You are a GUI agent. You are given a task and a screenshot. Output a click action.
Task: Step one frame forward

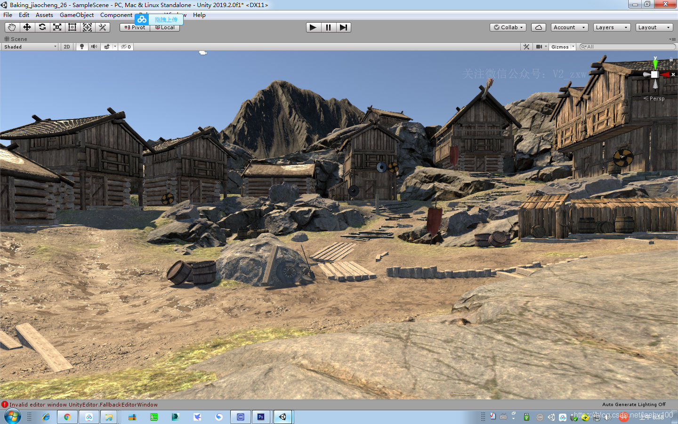point(343,27)
